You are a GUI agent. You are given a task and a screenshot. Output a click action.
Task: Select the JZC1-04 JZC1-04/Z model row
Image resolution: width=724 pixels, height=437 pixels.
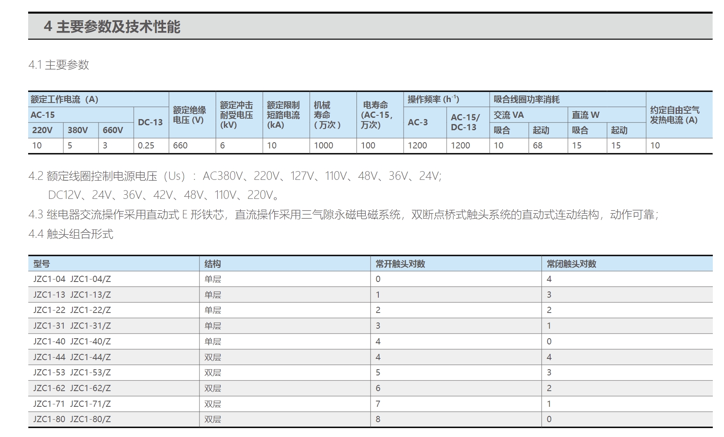pos(72,279)
